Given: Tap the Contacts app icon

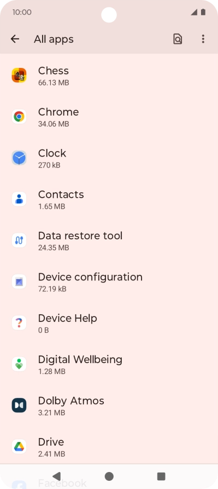Looking at the screenshot, I should coord(19,199).
